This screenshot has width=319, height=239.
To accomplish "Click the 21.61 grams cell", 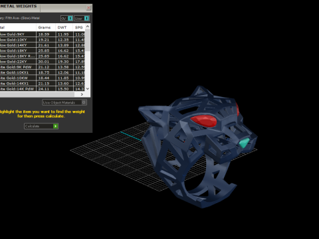I will (x=46, y=45).
